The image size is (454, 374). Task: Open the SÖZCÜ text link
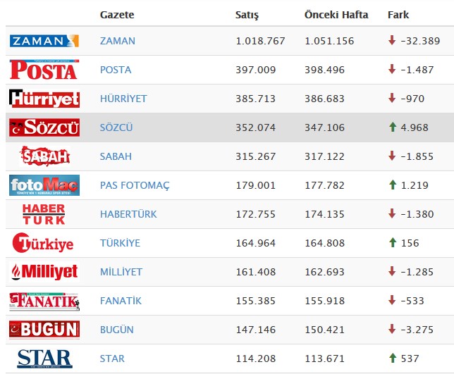click(116, 127)
